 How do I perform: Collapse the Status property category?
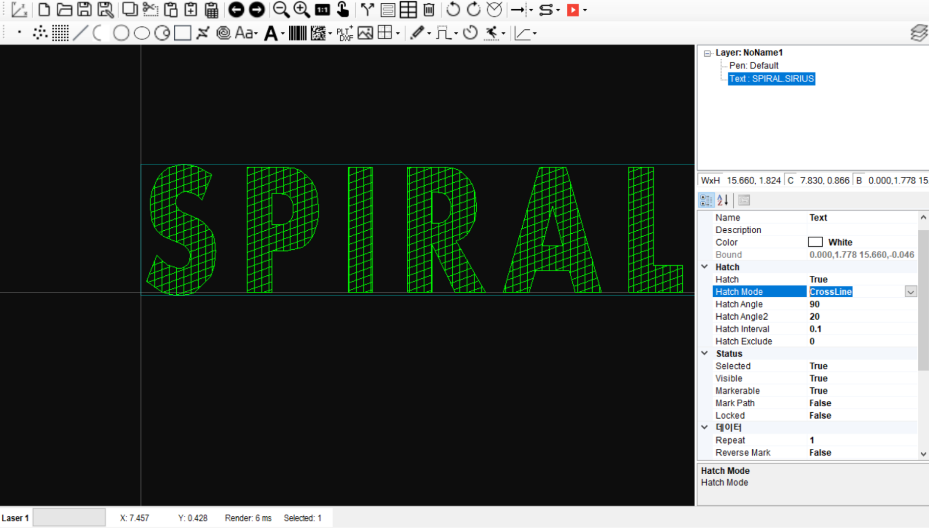pyautogui.click(x=704, y=353)
